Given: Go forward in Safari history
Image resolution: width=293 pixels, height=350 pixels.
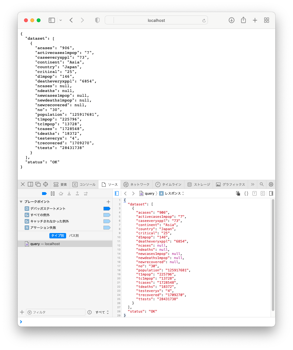Looking at the screenshot, I should [x=83, y=20].
